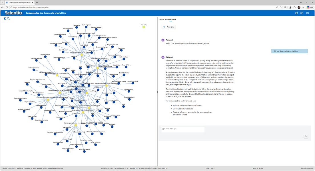Click the browser address bar URL
Viewport: 315px width, 171px height.
click(31, 7)
